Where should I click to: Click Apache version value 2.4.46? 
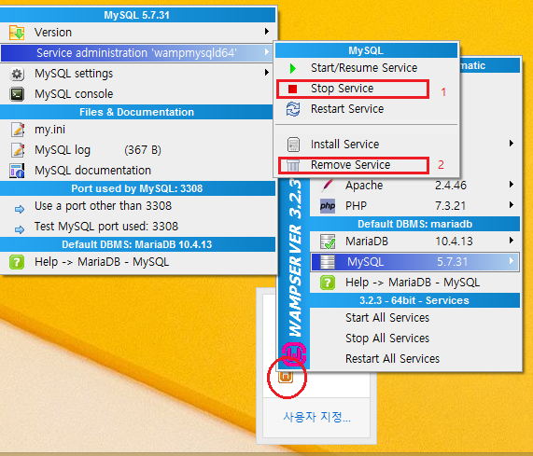(451, 186)
